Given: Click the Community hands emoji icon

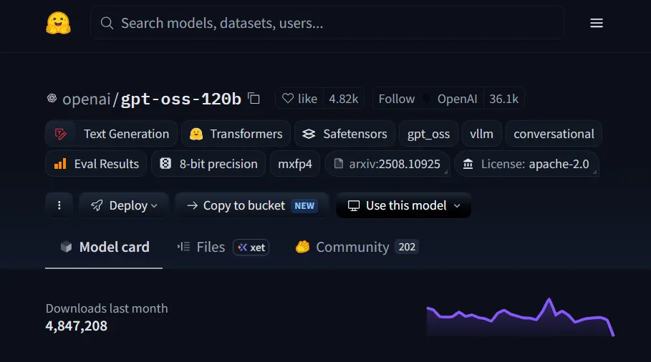Looking at the screenshot, I should [303, 247].
